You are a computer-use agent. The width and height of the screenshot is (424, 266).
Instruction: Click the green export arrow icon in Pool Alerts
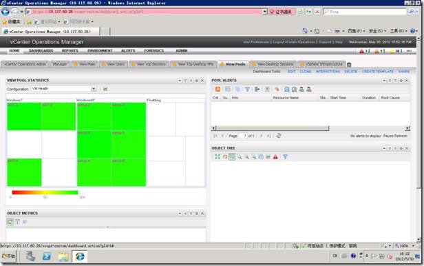257,89
